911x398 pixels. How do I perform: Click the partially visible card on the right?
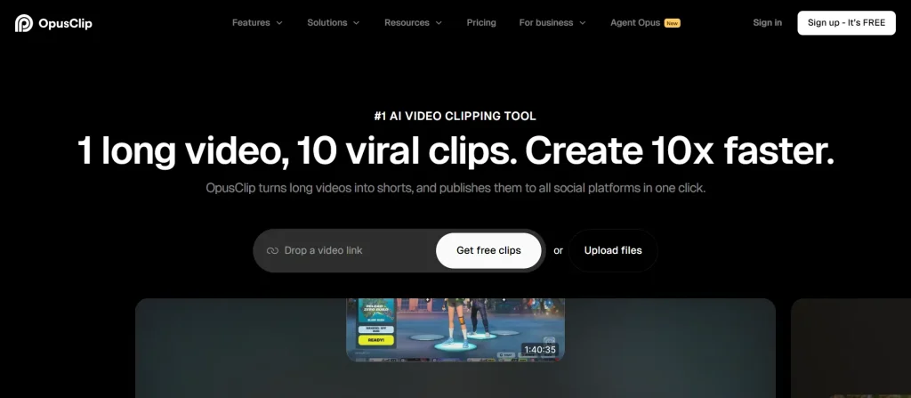point(851,349)
